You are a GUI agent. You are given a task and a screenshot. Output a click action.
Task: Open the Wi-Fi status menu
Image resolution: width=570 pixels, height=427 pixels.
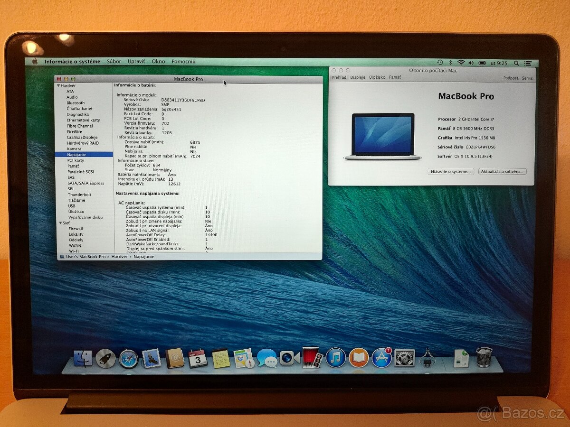(x=461, y=62)
